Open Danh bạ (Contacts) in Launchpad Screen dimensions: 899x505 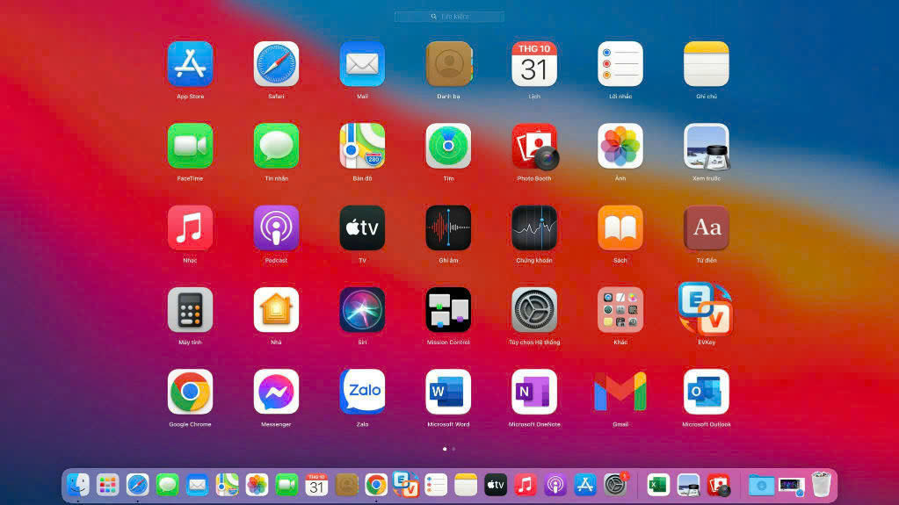pos(448,63)
